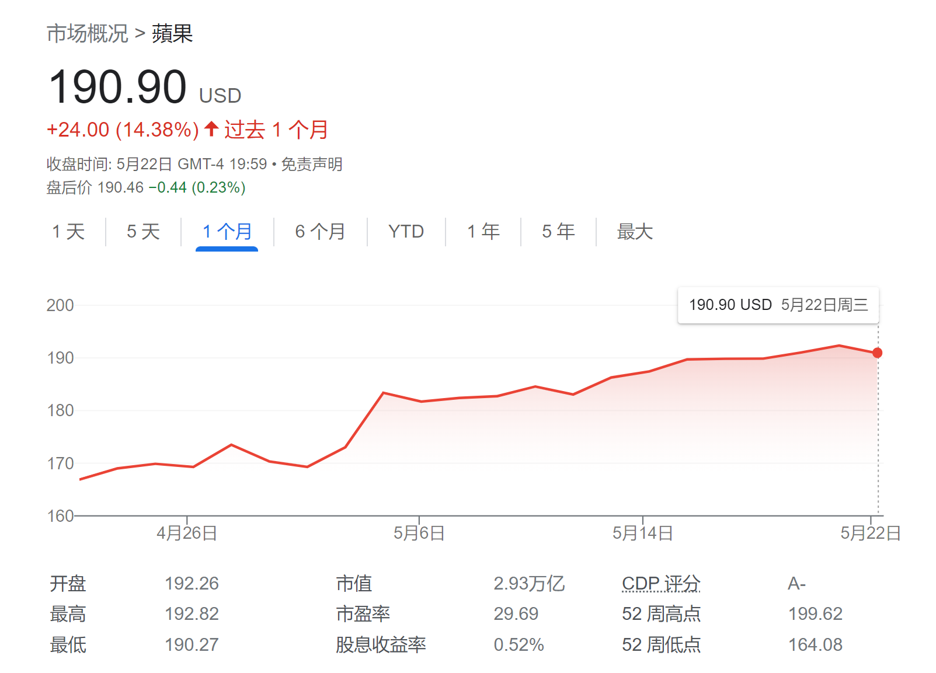Click the "蘋果" breadcrumb entry
Viewport: 936px width, 673px height.
point(172,34)
